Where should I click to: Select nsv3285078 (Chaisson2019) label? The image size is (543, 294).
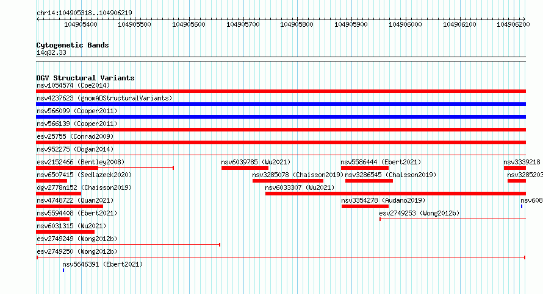pos(298,175)
